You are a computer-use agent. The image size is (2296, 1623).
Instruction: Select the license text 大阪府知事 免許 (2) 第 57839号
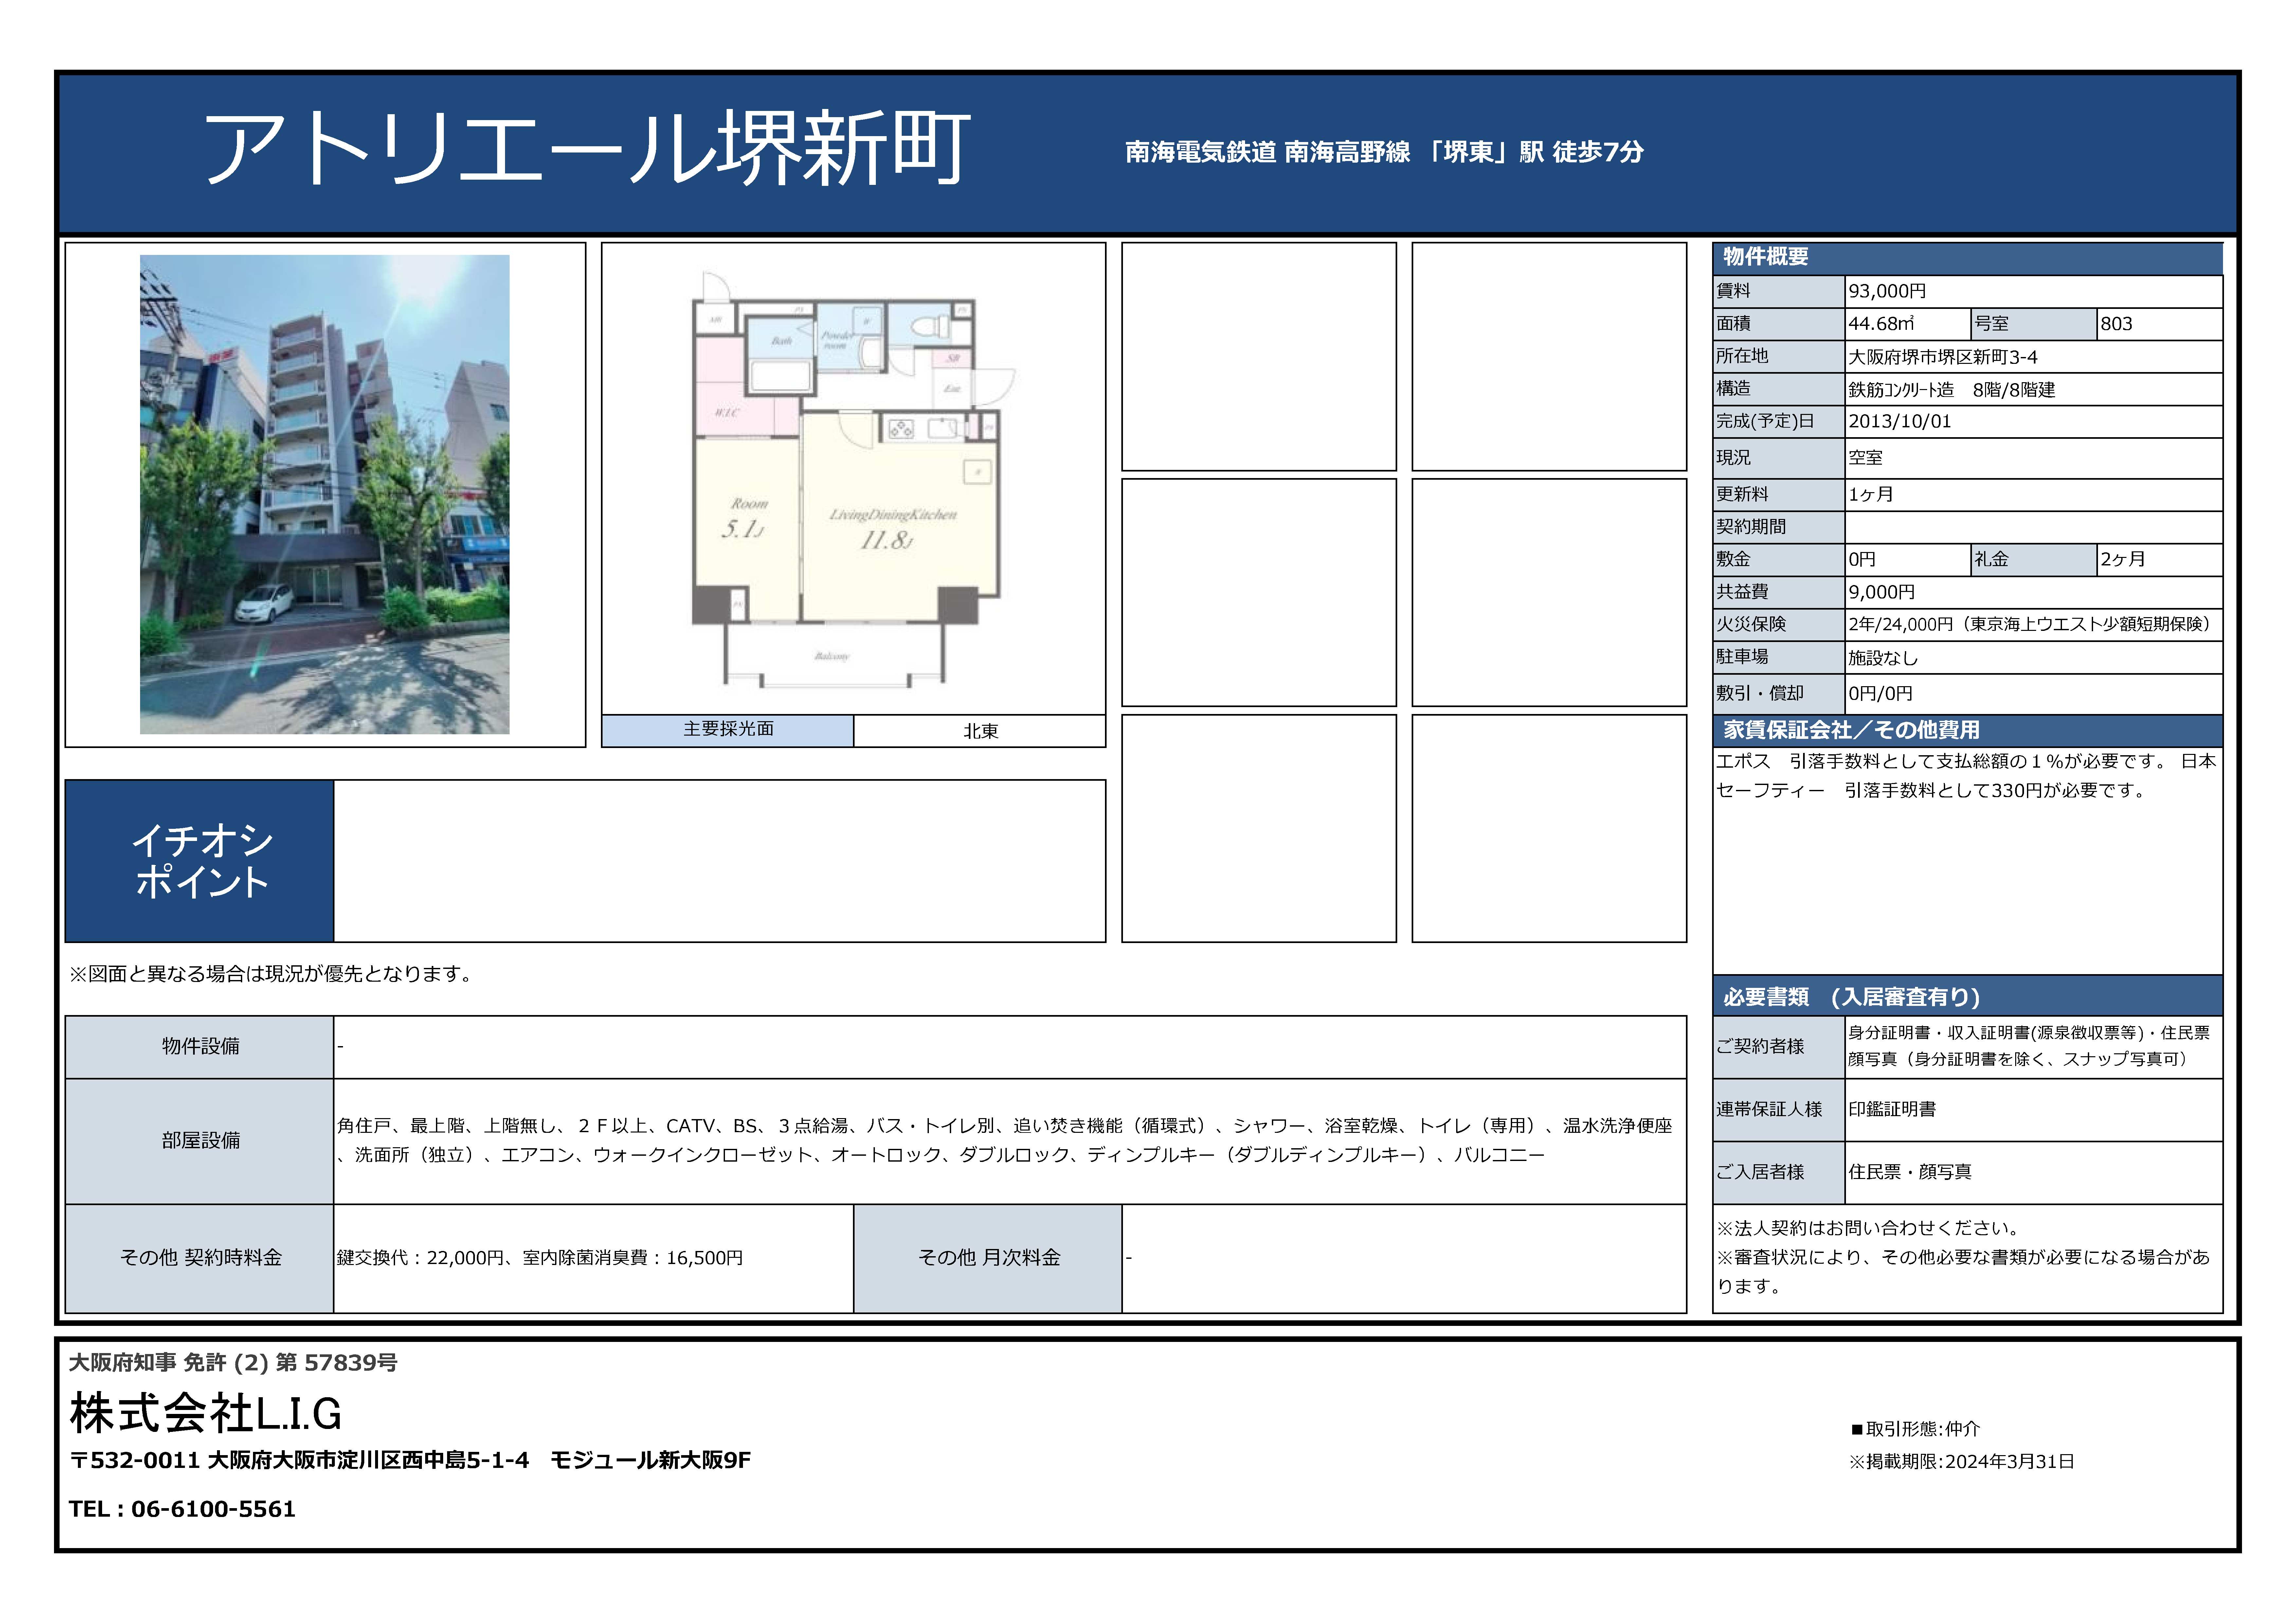pyautogui.click(x=233, y=1363)
